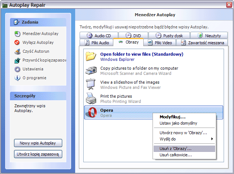Close the Autoplay Repair window
Screen dimensions: 234x174
pos(229,5)
